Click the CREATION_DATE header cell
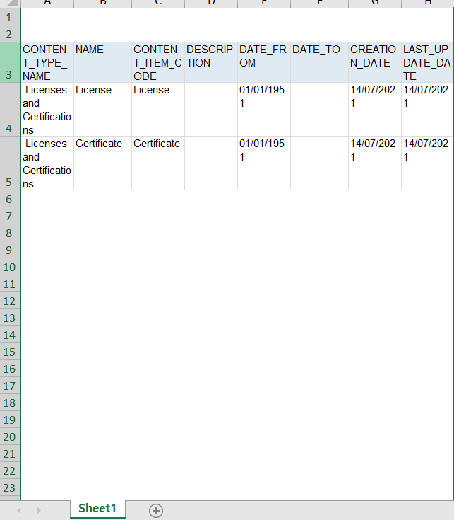This screenshot has height=520, width=454. pos(375,62)
